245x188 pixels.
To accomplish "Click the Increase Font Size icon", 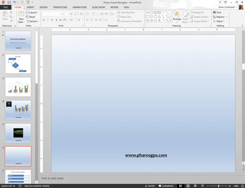I will tap(72, 14).
